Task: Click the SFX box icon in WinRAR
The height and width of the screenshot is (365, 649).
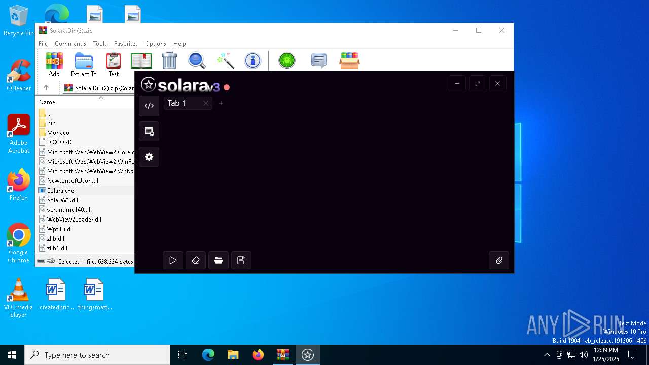Action: (349, 61)
